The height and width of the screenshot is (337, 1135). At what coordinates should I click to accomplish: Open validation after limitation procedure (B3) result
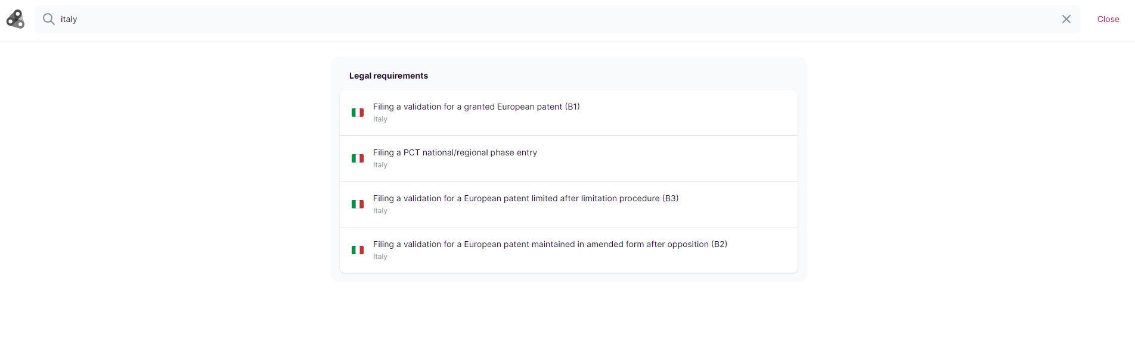(x=526, y=198)
